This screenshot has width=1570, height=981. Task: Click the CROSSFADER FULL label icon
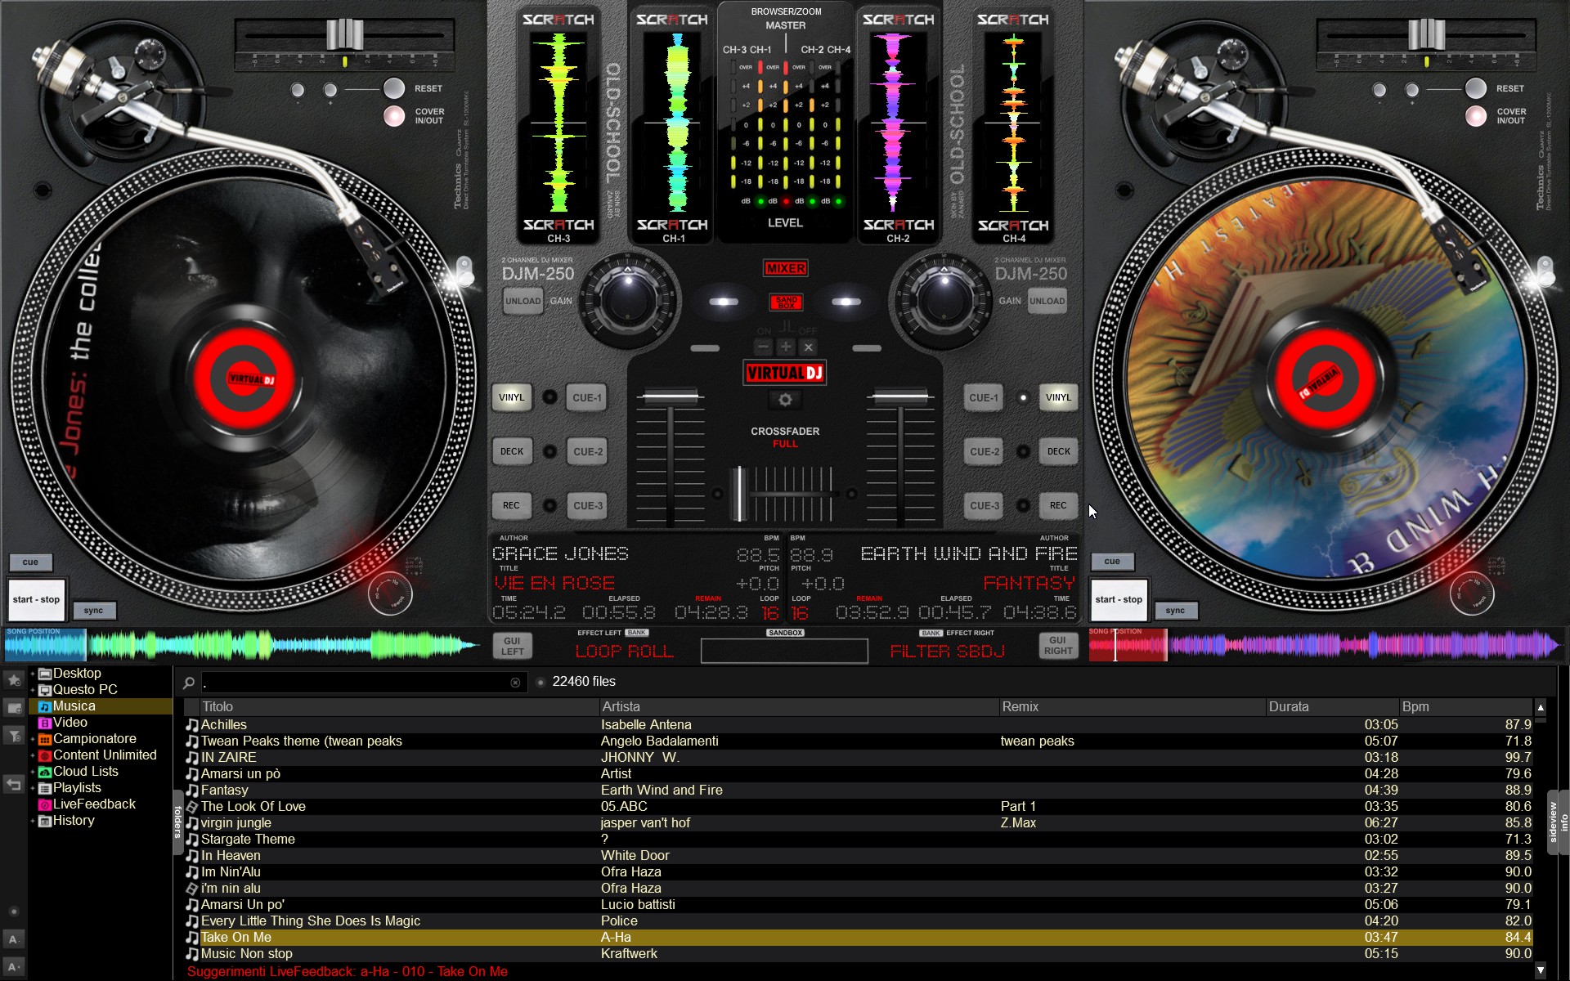[x=783, y=437]
